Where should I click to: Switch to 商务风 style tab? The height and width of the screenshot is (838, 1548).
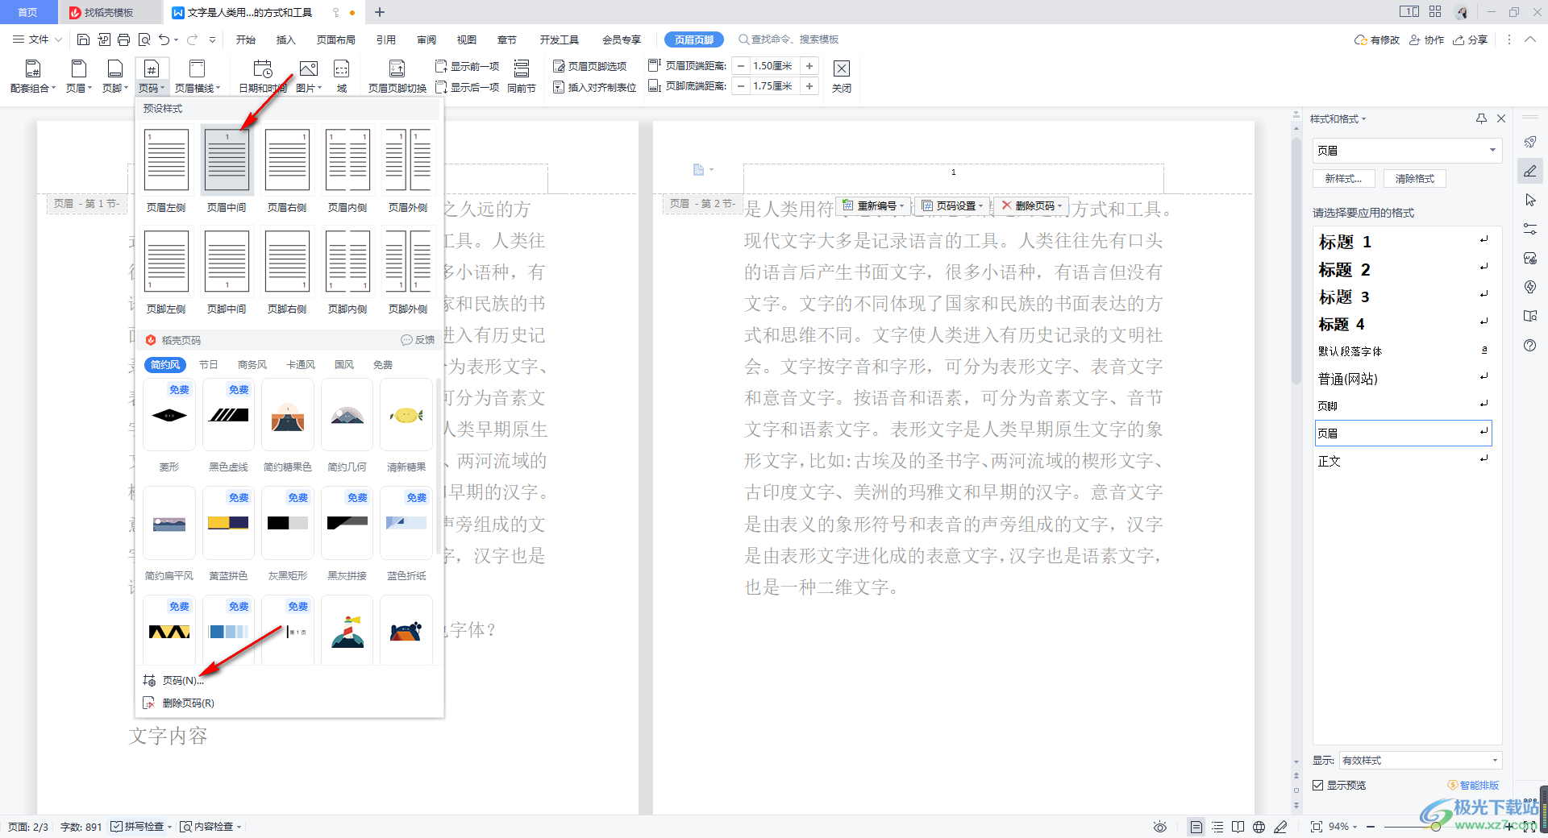coord(252,365)
